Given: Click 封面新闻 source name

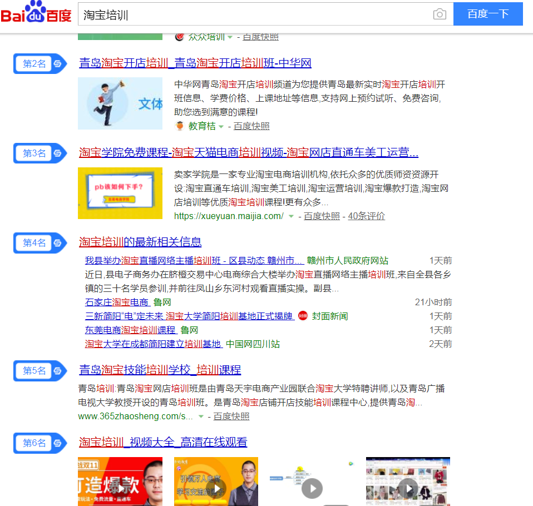Looking at the screenshot, I should click(330, 316).
